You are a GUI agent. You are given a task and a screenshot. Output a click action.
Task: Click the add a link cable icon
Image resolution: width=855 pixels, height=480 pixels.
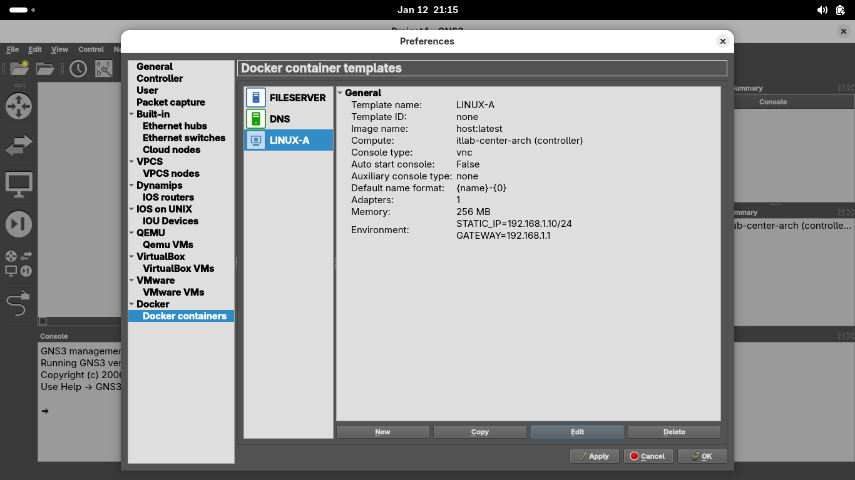[x=19, y=304]
